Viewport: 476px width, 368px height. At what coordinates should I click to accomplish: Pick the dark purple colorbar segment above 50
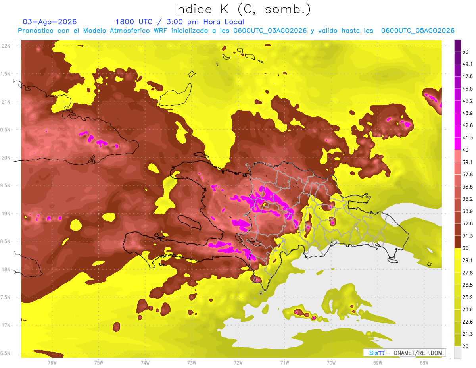(458, 46)
